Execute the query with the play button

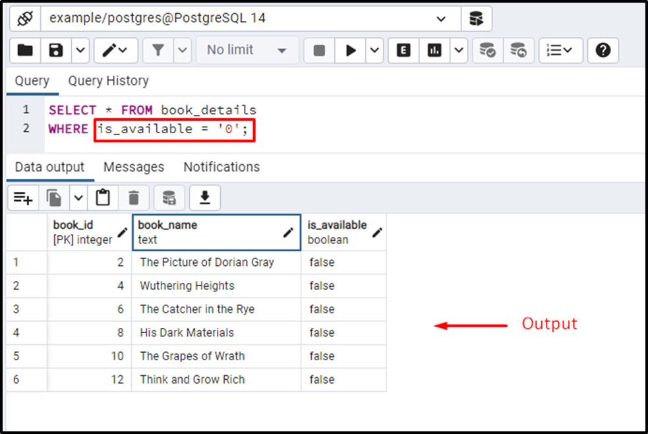tap(351, 50)
